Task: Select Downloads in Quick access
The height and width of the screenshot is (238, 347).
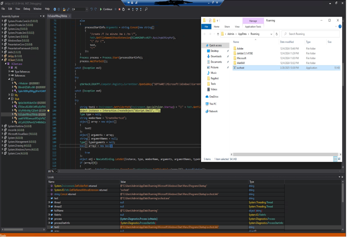Action: tap(216, 57)
